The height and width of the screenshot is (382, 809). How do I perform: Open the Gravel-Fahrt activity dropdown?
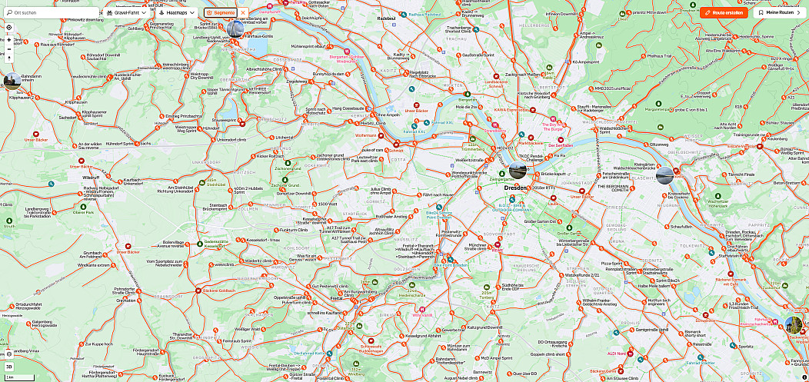[127, 12]
